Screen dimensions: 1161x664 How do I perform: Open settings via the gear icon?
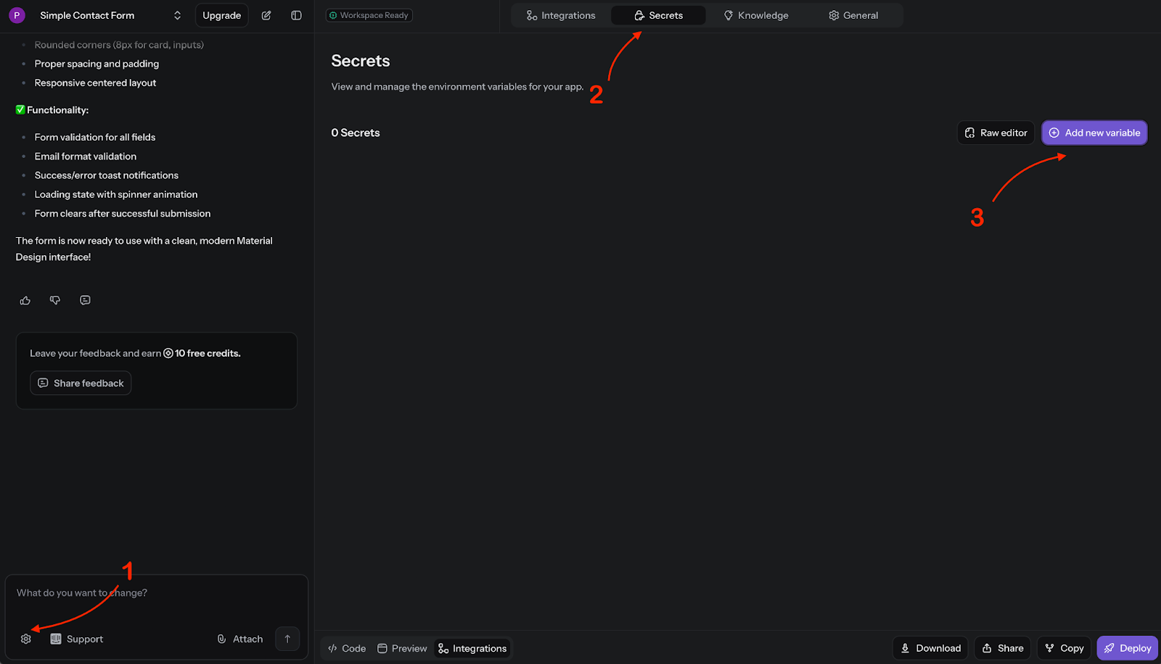point(25,639)
